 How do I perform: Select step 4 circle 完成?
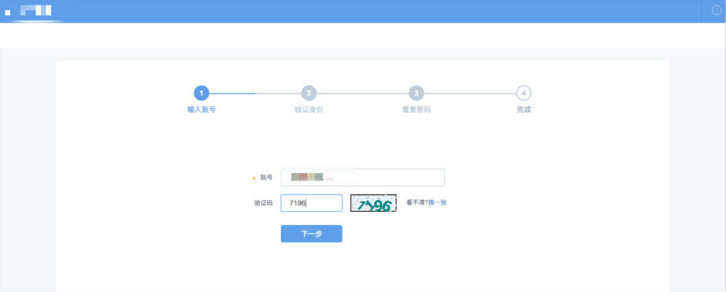524,94
